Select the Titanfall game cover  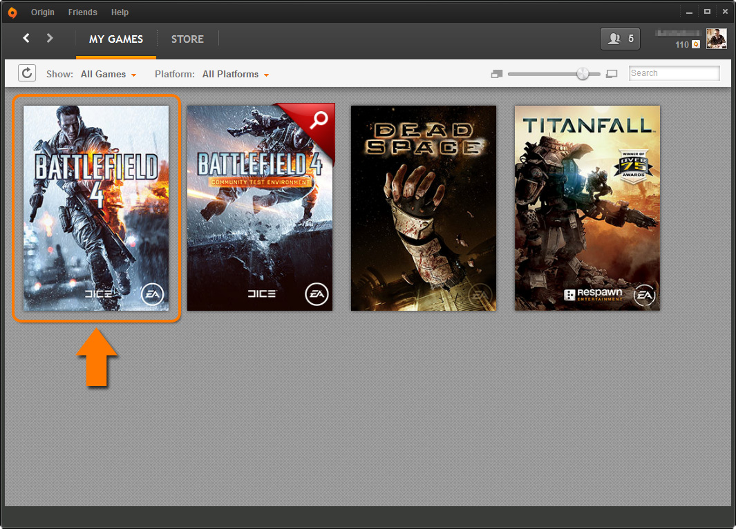pyautogui.click(x=587, y=208)
